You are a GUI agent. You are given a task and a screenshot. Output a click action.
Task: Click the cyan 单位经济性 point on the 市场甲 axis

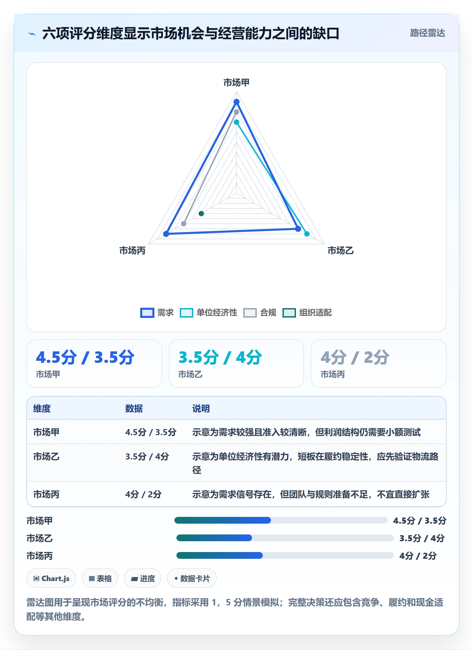tap(236, 122)
